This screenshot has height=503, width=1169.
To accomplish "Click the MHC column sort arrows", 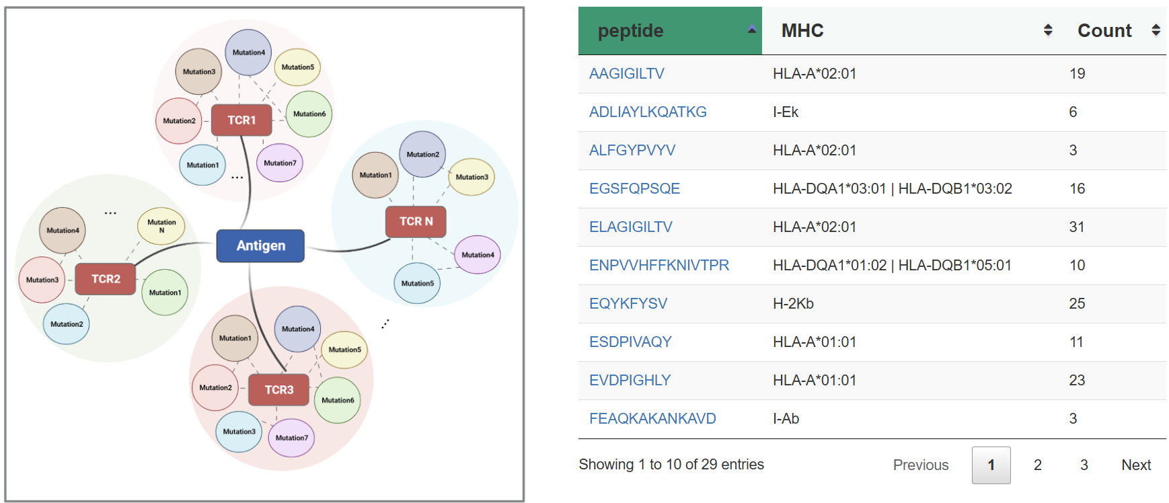I will [x=1047, y=30].
